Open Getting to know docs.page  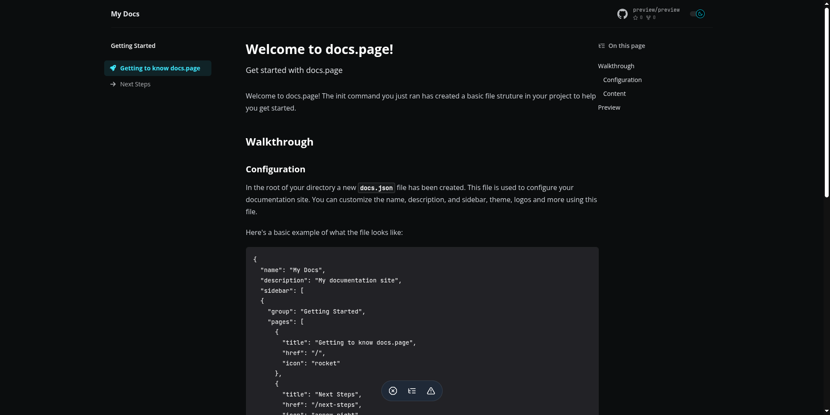[158, 68]
